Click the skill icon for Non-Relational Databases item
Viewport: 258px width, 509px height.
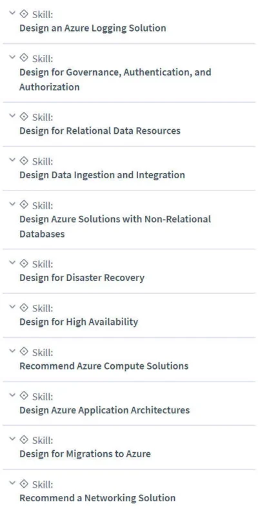[x=24, y=205]
